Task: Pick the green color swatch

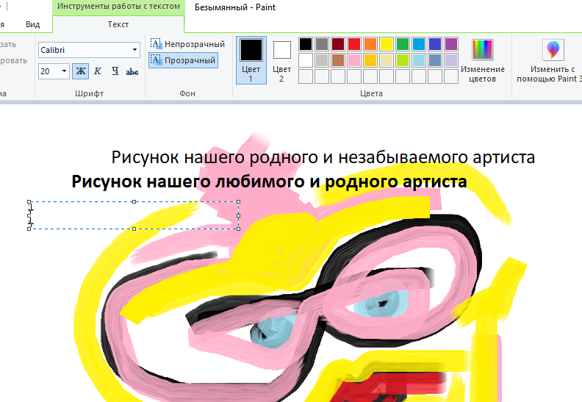Action: 403,44
